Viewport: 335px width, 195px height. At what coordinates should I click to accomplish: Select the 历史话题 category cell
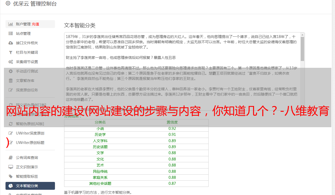100,147
